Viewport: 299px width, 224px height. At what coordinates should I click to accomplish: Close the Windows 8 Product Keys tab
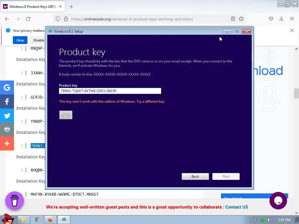pos(60,6)
